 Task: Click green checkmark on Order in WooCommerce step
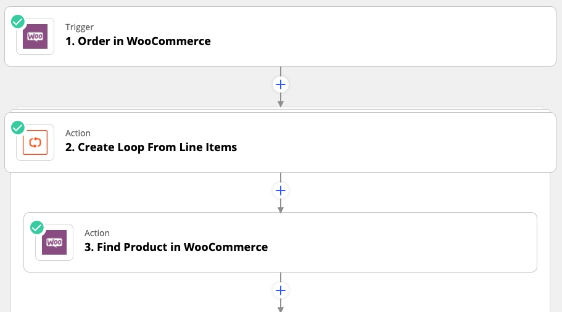coord(18,22)
